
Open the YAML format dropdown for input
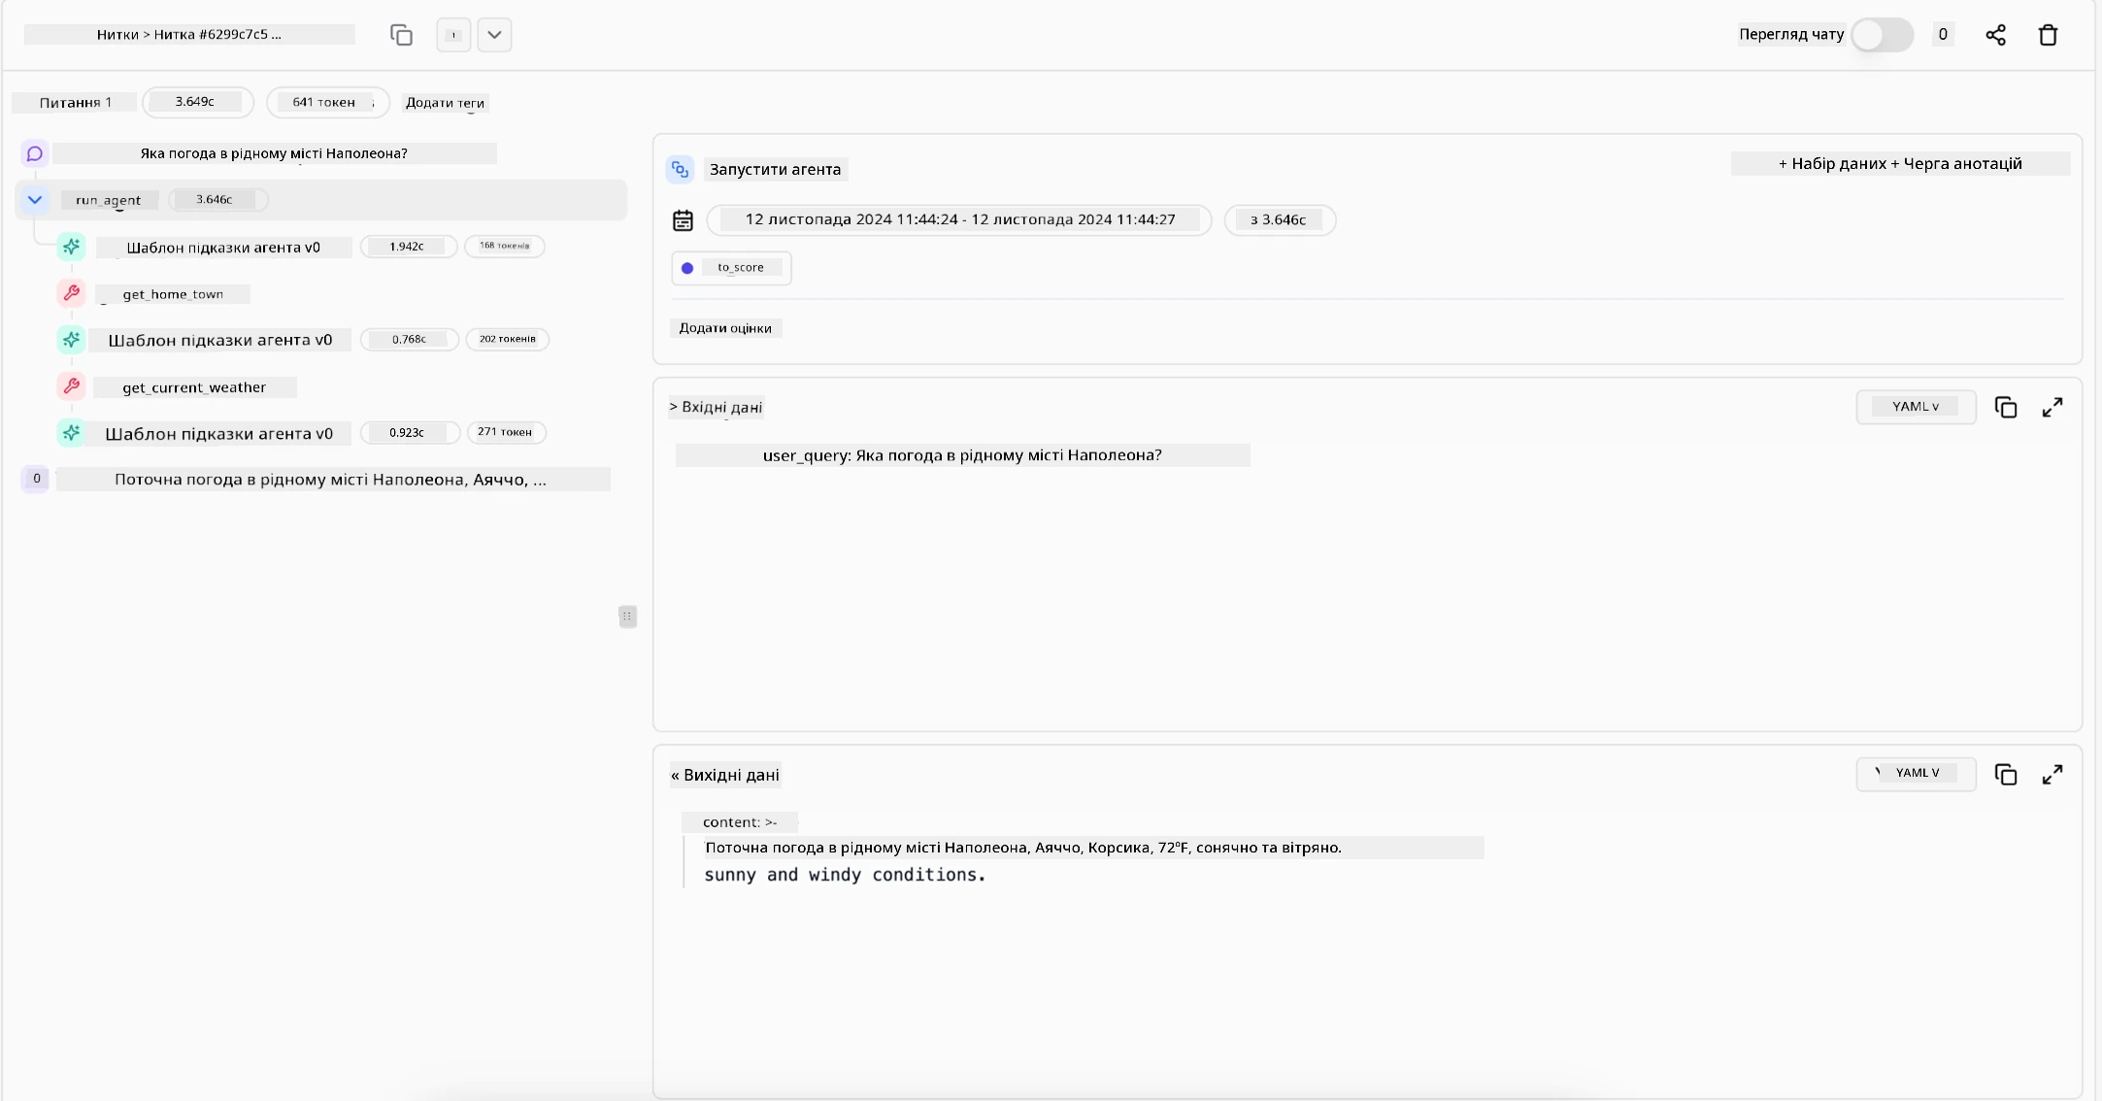[x=1914, y=407]
